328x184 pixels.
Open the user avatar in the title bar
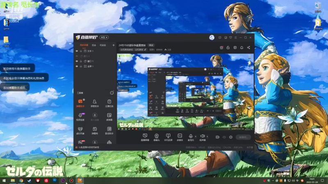(x=212, y=38)
